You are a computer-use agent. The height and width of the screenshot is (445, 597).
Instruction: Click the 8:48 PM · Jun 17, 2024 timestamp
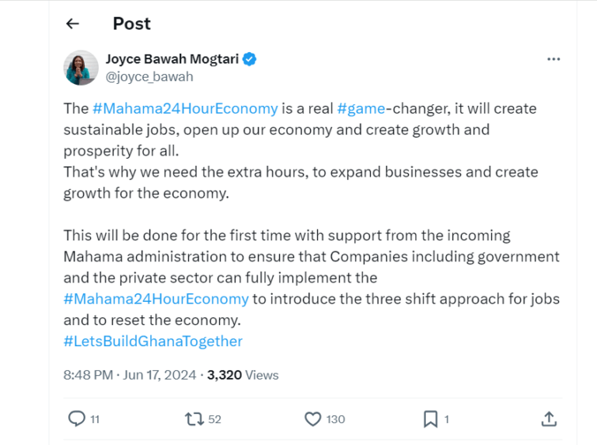point(130,375)
